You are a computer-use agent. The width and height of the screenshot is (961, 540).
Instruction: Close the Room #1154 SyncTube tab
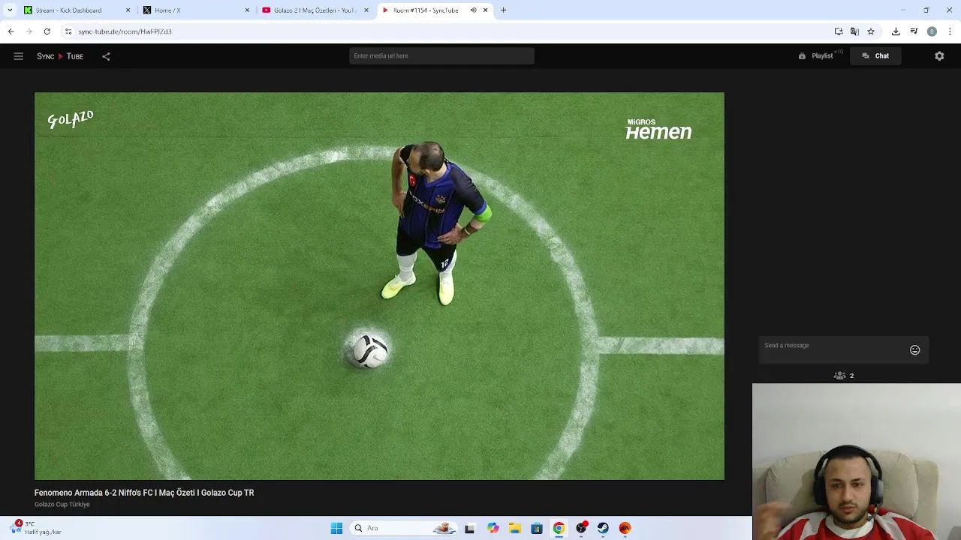pyautogui.click(x=485, y=10)
